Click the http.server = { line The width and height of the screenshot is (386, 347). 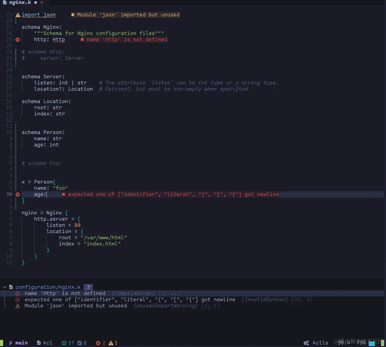click(x=57, y=219)
